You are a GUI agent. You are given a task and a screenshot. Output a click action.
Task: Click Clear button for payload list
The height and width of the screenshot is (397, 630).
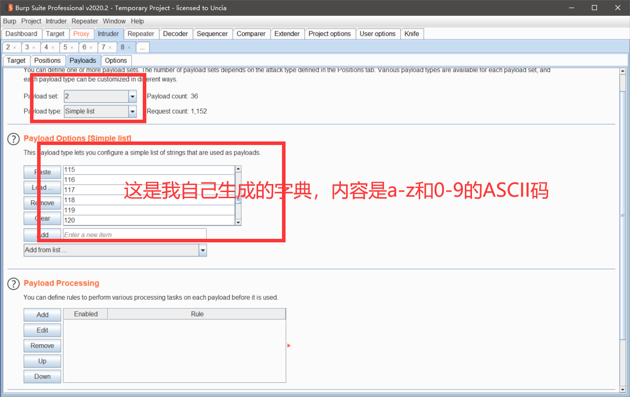pyautogui.click(x=42, y=219)
